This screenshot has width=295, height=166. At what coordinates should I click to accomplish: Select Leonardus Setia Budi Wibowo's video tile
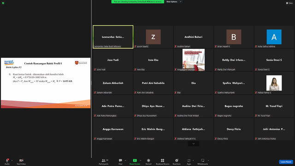pyautogui.click(x=113, y=37)
